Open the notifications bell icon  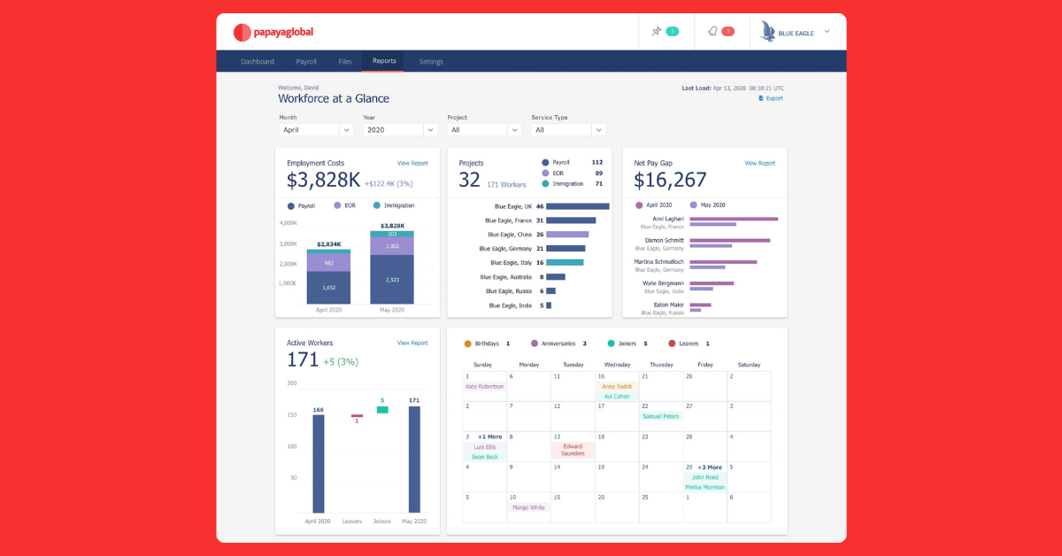click(712, 32)
